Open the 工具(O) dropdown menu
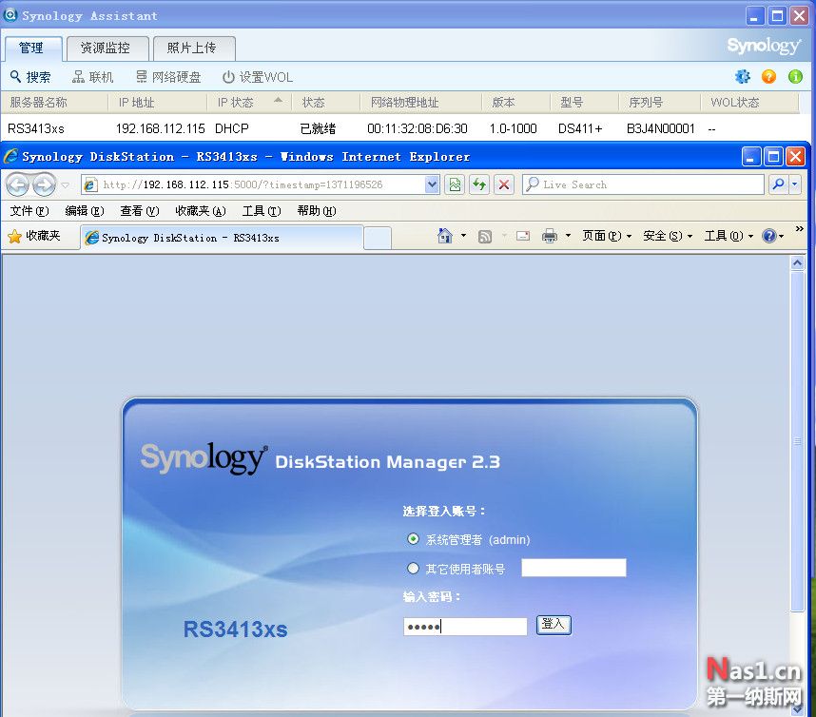 point(729,236)
